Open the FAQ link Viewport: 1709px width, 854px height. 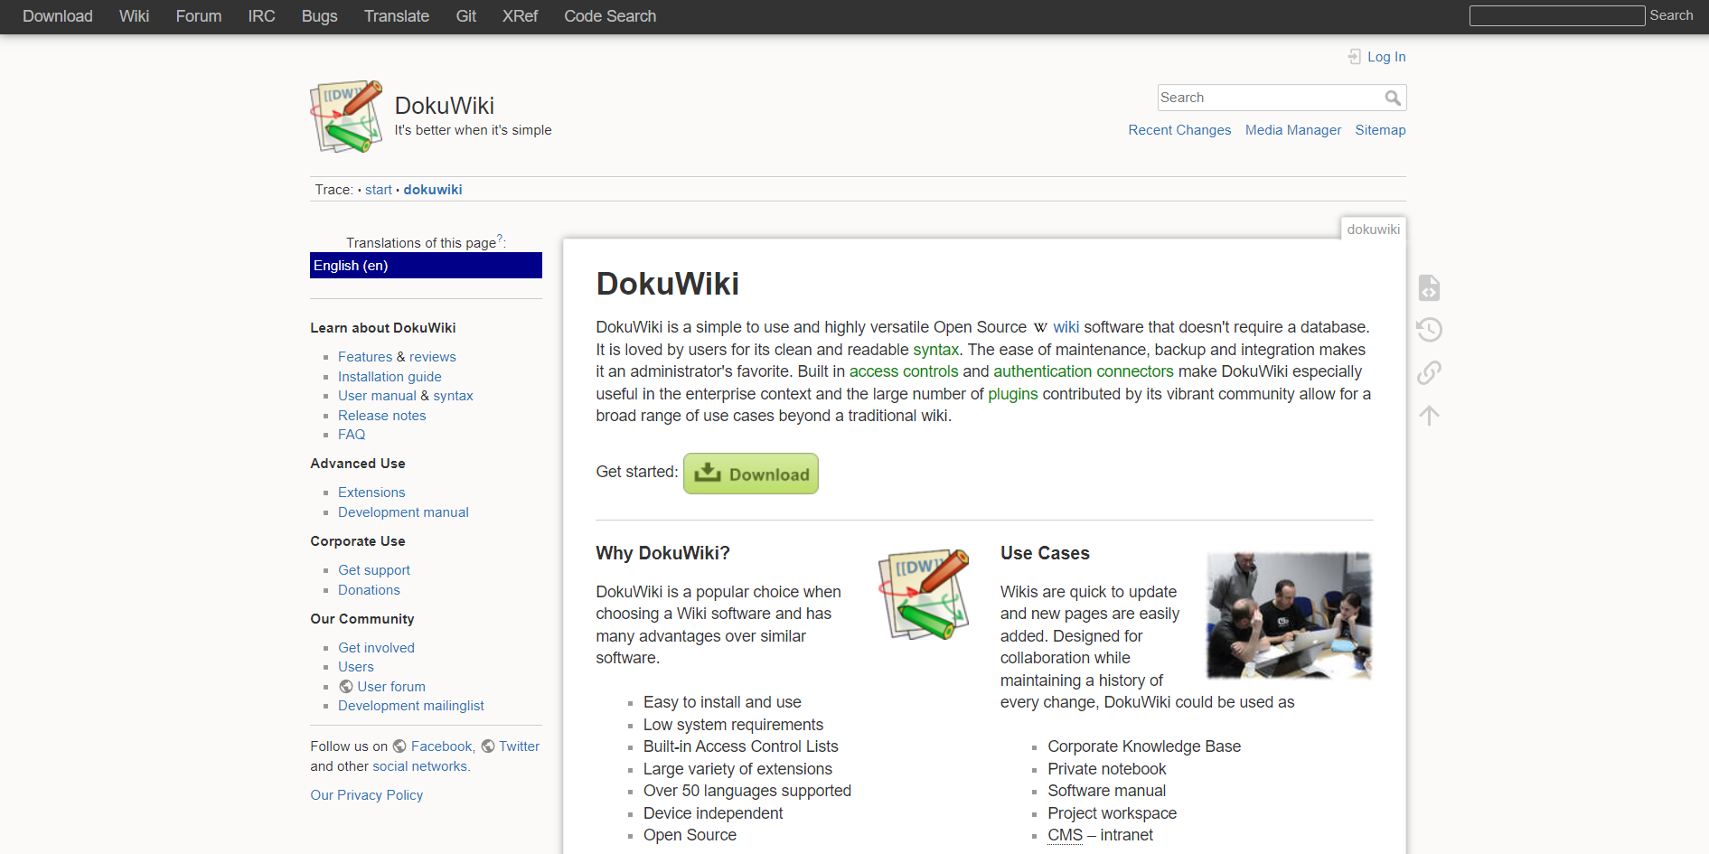click(x=352, y=435)
